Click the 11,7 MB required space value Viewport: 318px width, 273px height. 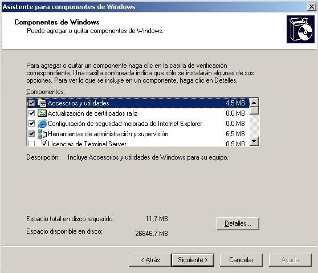(157, 219)
